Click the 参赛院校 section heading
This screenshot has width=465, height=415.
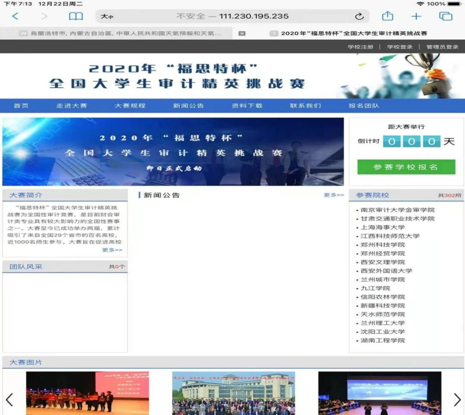pyautogui.click(x=372, y=195)
